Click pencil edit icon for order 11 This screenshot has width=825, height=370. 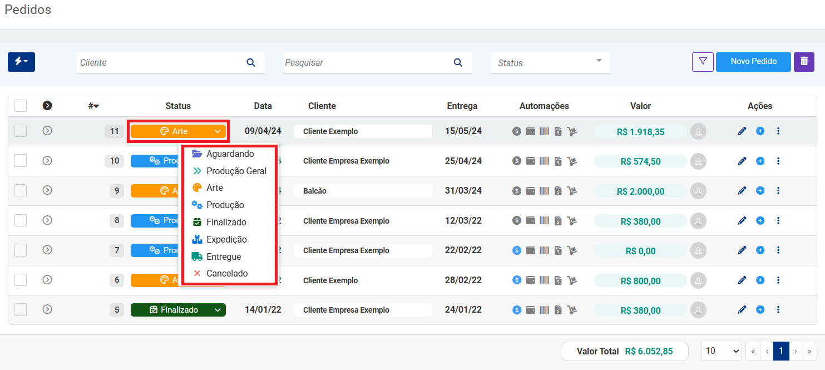pyautogui.click(x=742, y=131)
